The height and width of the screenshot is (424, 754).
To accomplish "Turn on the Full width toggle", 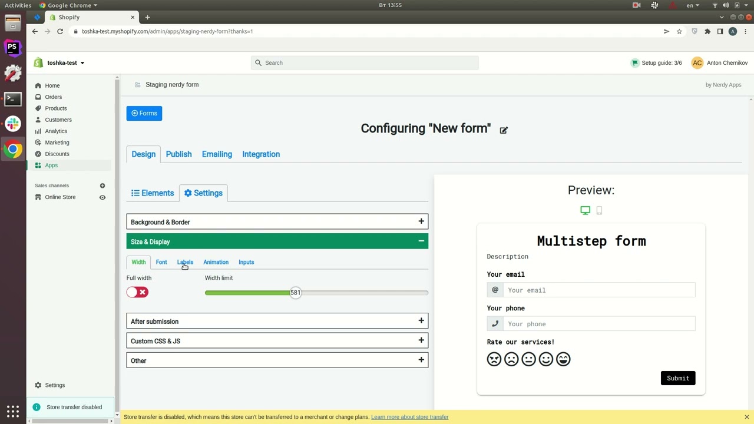I will click(137, 292).
